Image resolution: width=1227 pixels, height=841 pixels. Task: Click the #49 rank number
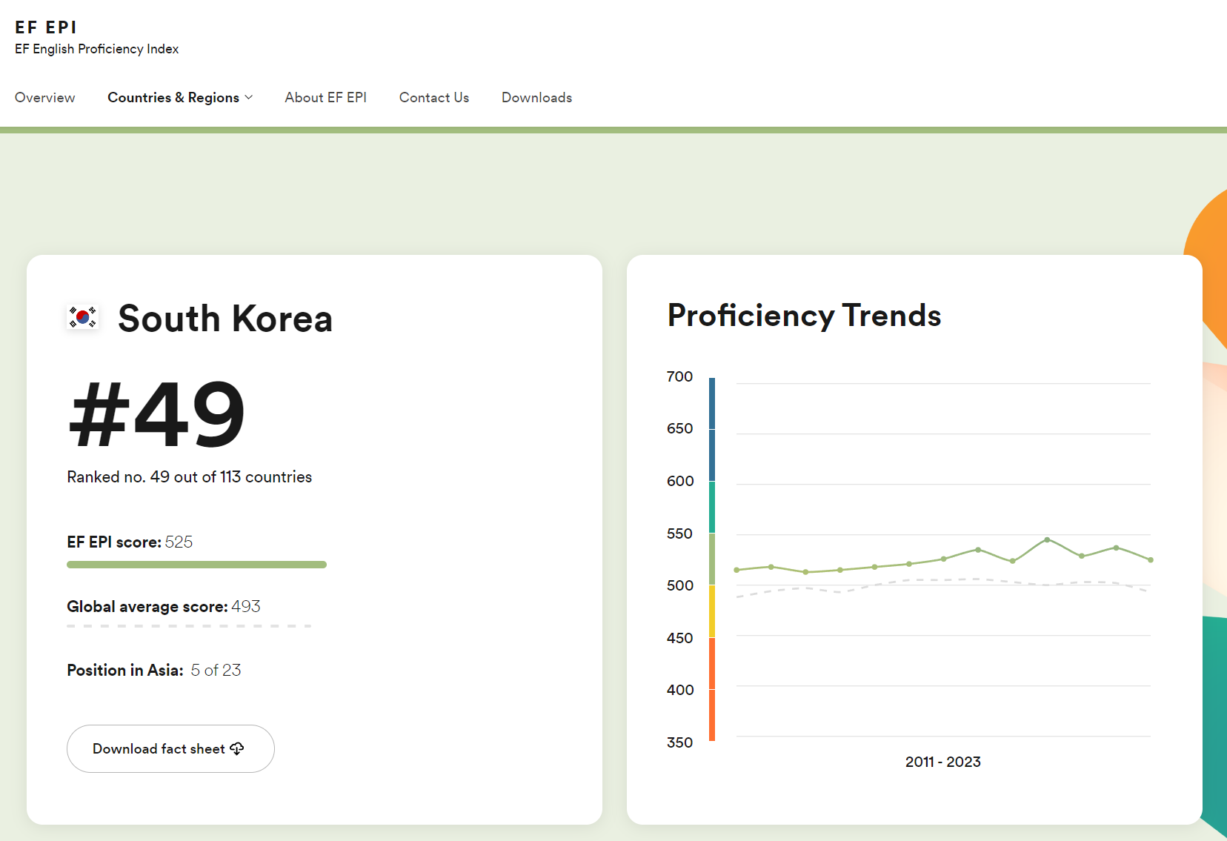click(156, 414)
